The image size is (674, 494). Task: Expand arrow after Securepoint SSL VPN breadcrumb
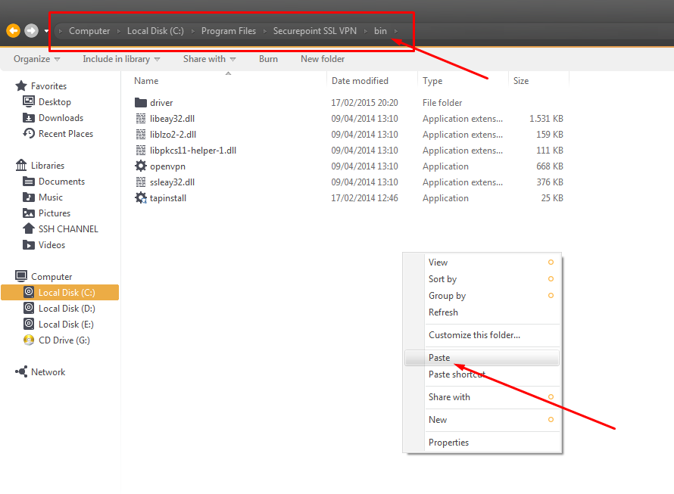[x=365, y=31]
